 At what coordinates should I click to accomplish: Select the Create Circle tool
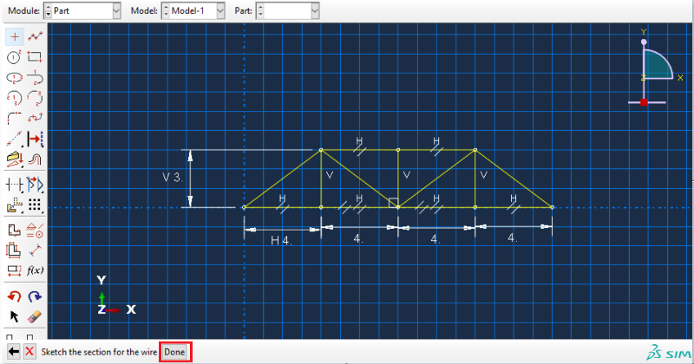point(14,57)
